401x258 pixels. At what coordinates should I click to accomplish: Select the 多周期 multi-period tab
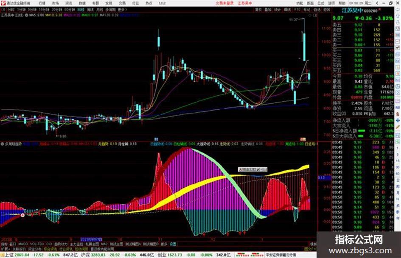coord(110,9)
